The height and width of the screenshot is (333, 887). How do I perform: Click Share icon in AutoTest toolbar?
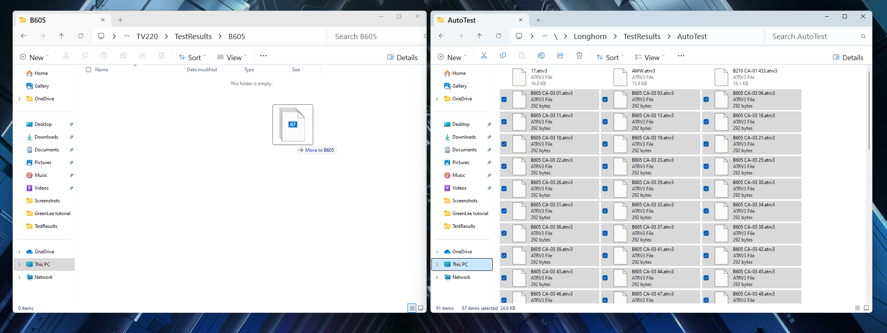(560, 56)
